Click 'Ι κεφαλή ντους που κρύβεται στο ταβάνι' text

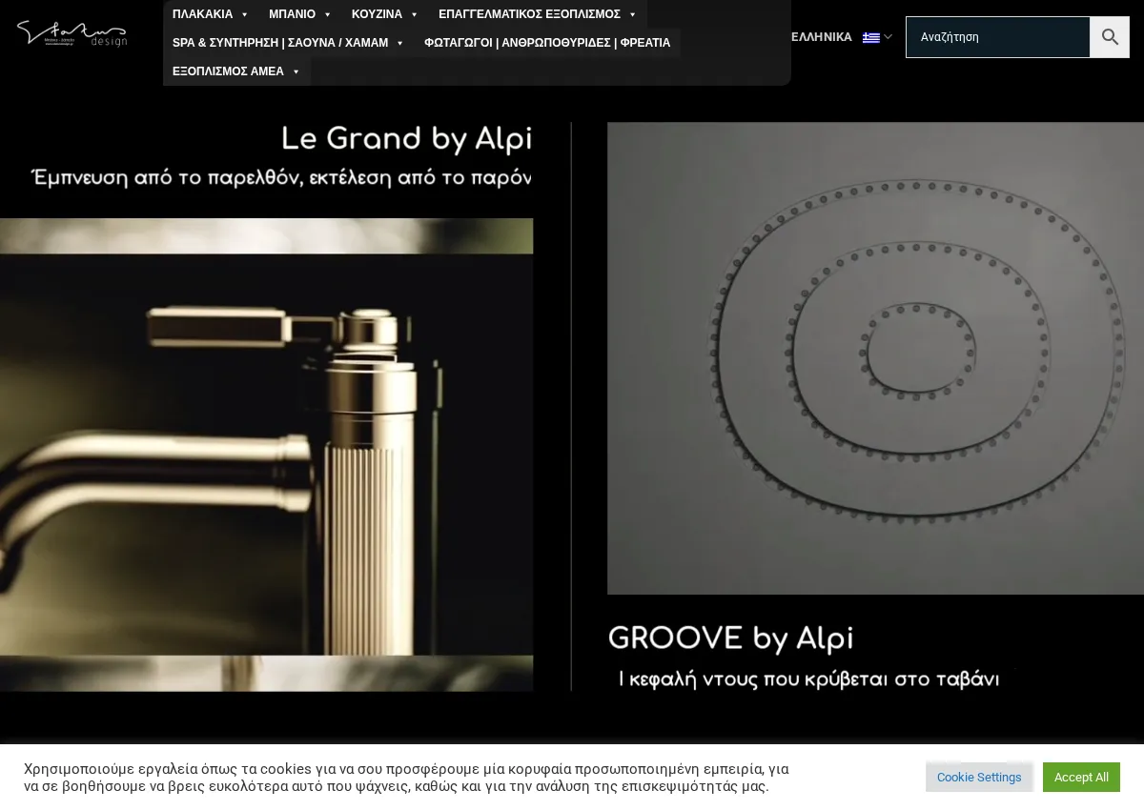(x=808, y=679)
